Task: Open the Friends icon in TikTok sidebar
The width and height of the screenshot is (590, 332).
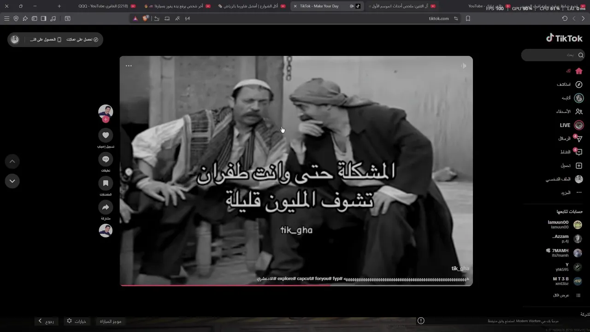Action: coord(579,111)
